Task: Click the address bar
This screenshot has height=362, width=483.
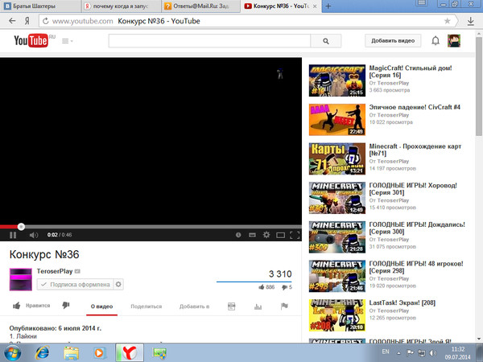Action: click(246, 21)
